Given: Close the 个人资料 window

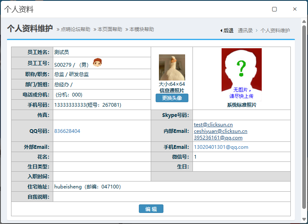Looking at the screenshot, I should pyautogui.click(x=294, y=9).
